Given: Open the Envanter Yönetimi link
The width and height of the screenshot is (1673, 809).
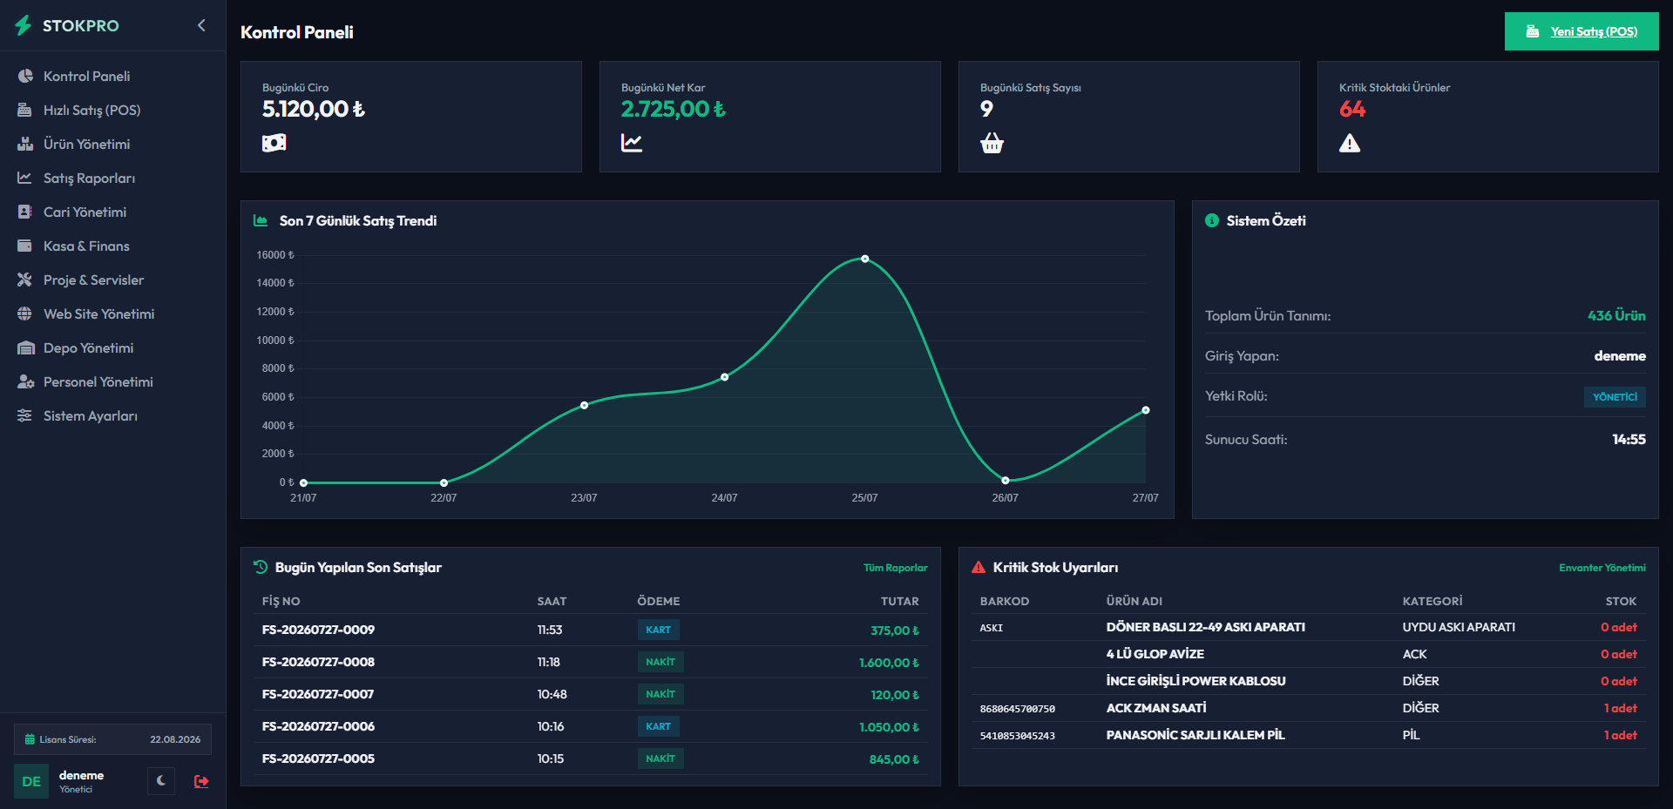Looking at the screenshot, I should click(1602, 568).
